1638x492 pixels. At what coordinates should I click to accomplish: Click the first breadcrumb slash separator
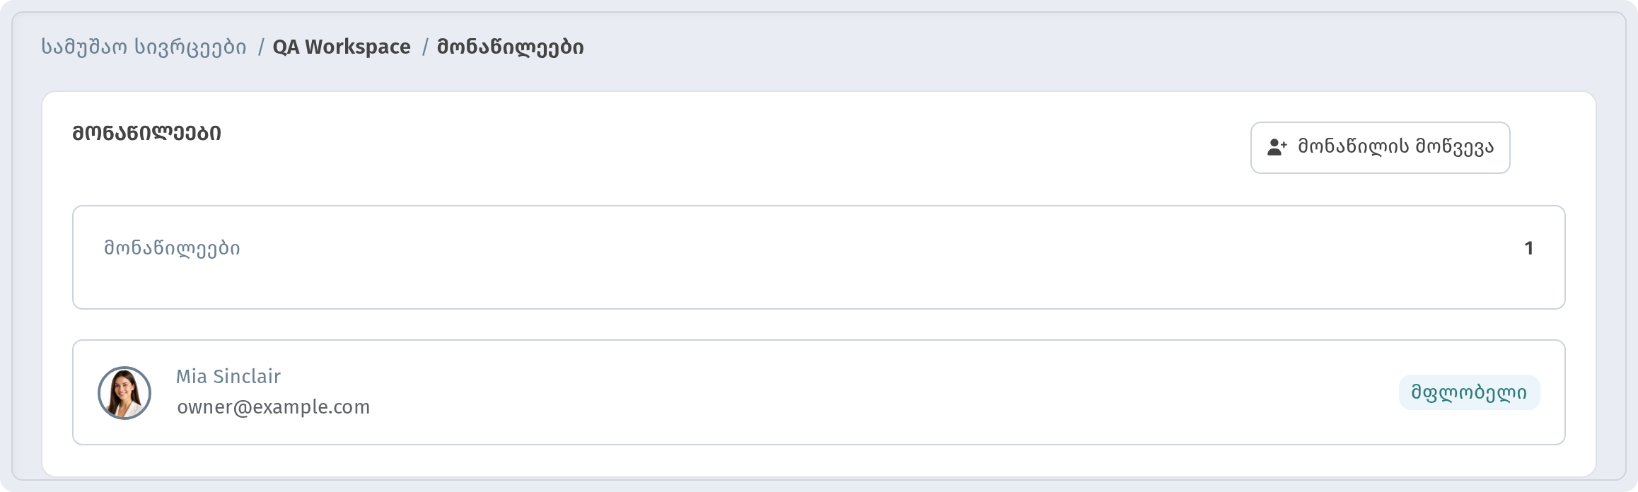click(x=260, y=47)
